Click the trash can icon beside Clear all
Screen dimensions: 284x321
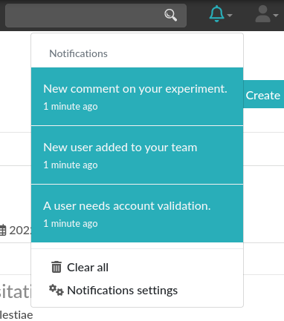[x=57, y=267]
